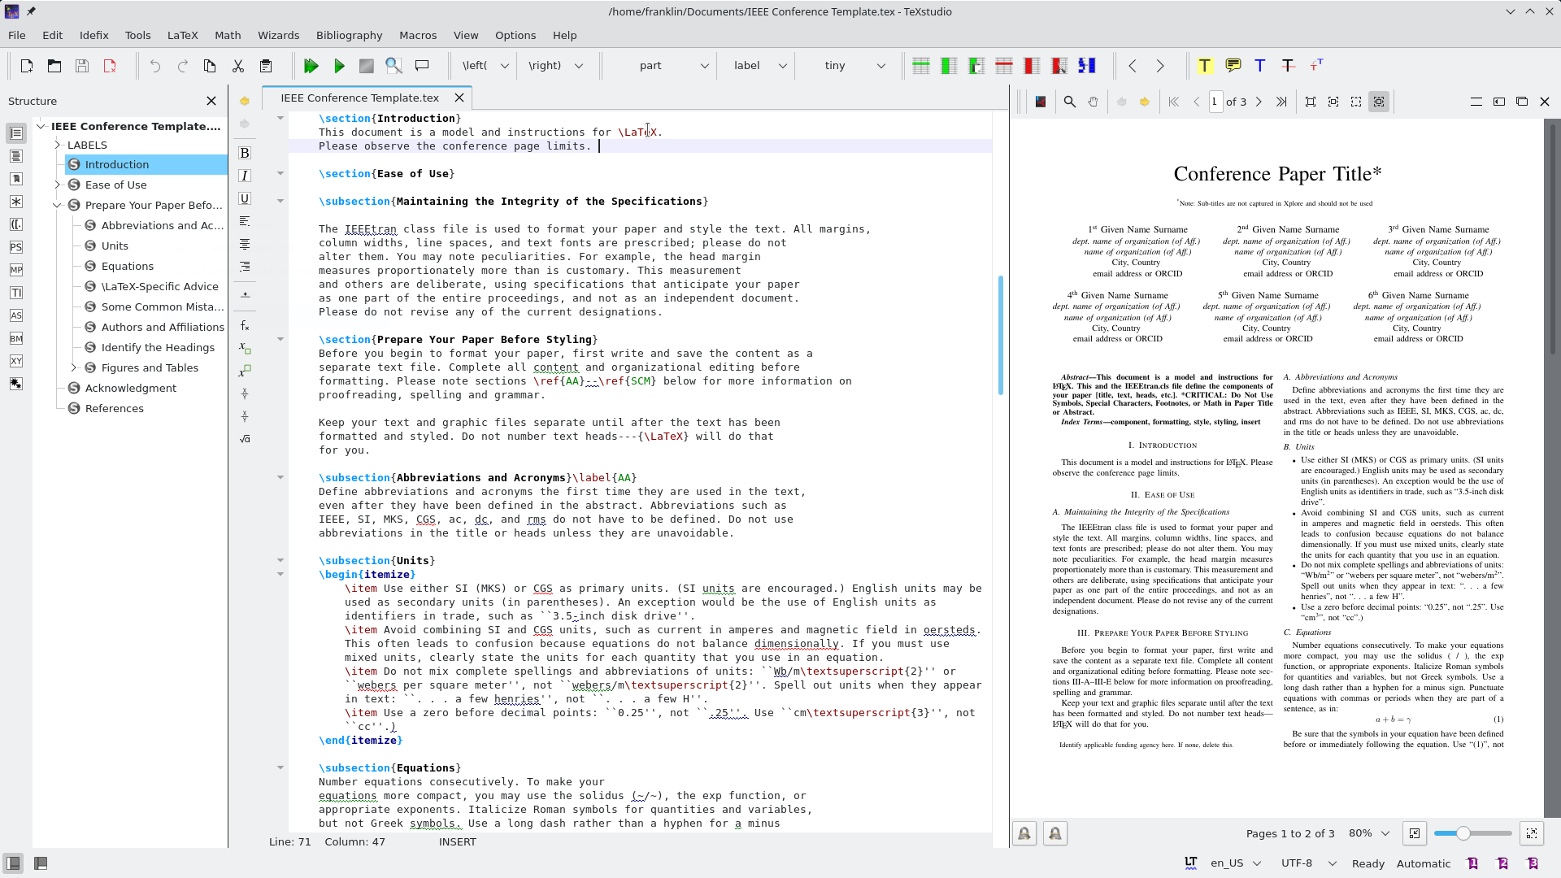Viewport: 1561px width, 878px height.
Task: Click the Redo arrow icon
Action: click(183, 66)
